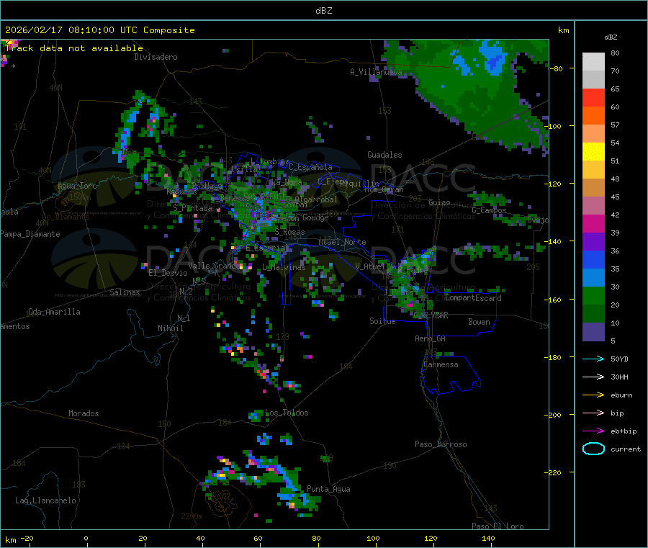Pick the orange 57-60 dBZ swatch
This screenshot has height=548, width=648.
click(x=593, y=116)
